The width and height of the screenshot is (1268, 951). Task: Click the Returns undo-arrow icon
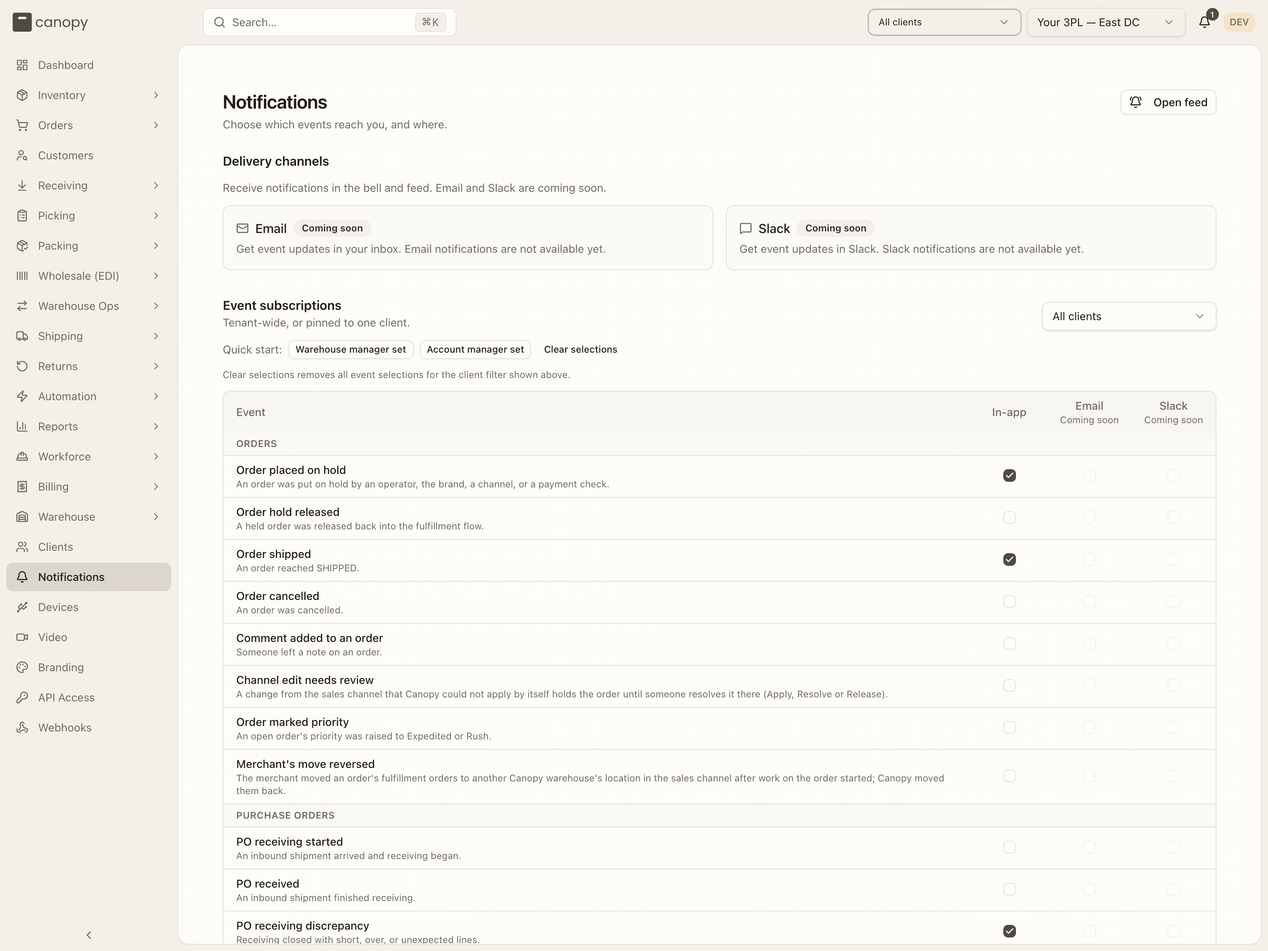coord(22,366)
